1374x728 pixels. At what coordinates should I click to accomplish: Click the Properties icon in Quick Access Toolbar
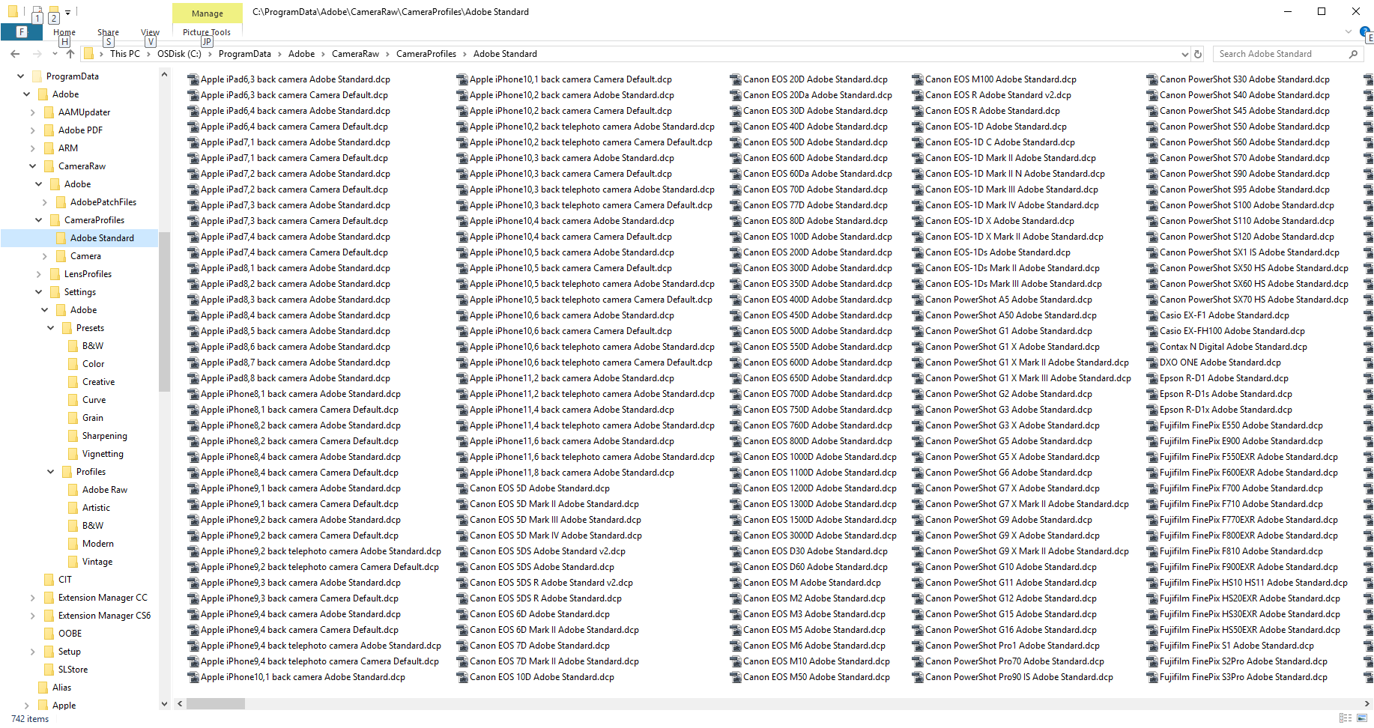[37, 13]
